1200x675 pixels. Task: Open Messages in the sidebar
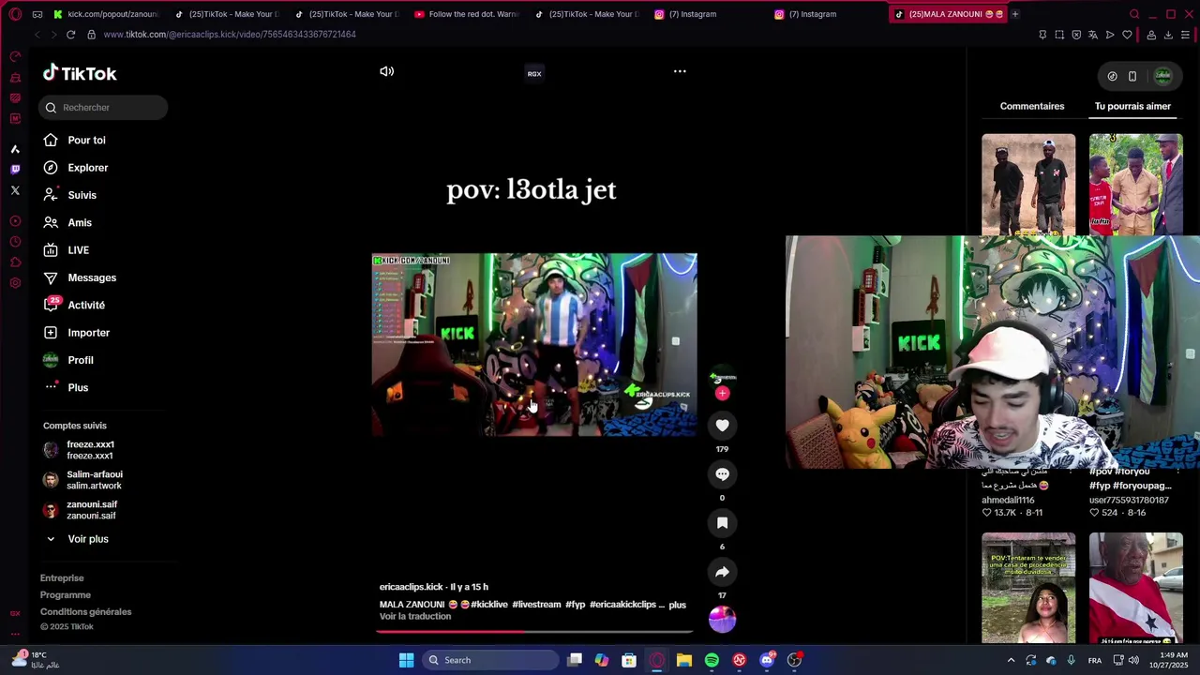tap(92, 277)
